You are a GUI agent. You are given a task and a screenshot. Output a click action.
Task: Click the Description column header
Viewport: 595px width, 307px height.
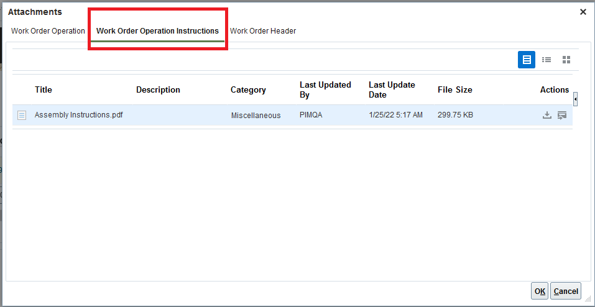coord(159,90)
